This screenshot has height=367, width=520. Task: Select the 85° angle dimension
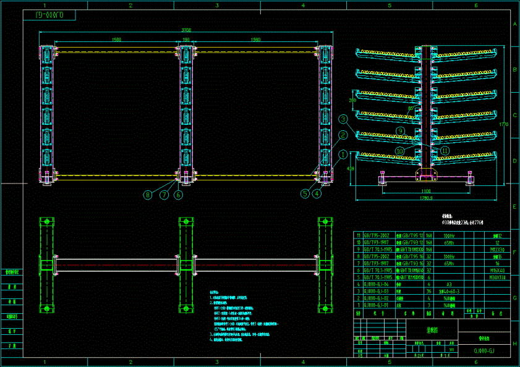click(411, 108)
